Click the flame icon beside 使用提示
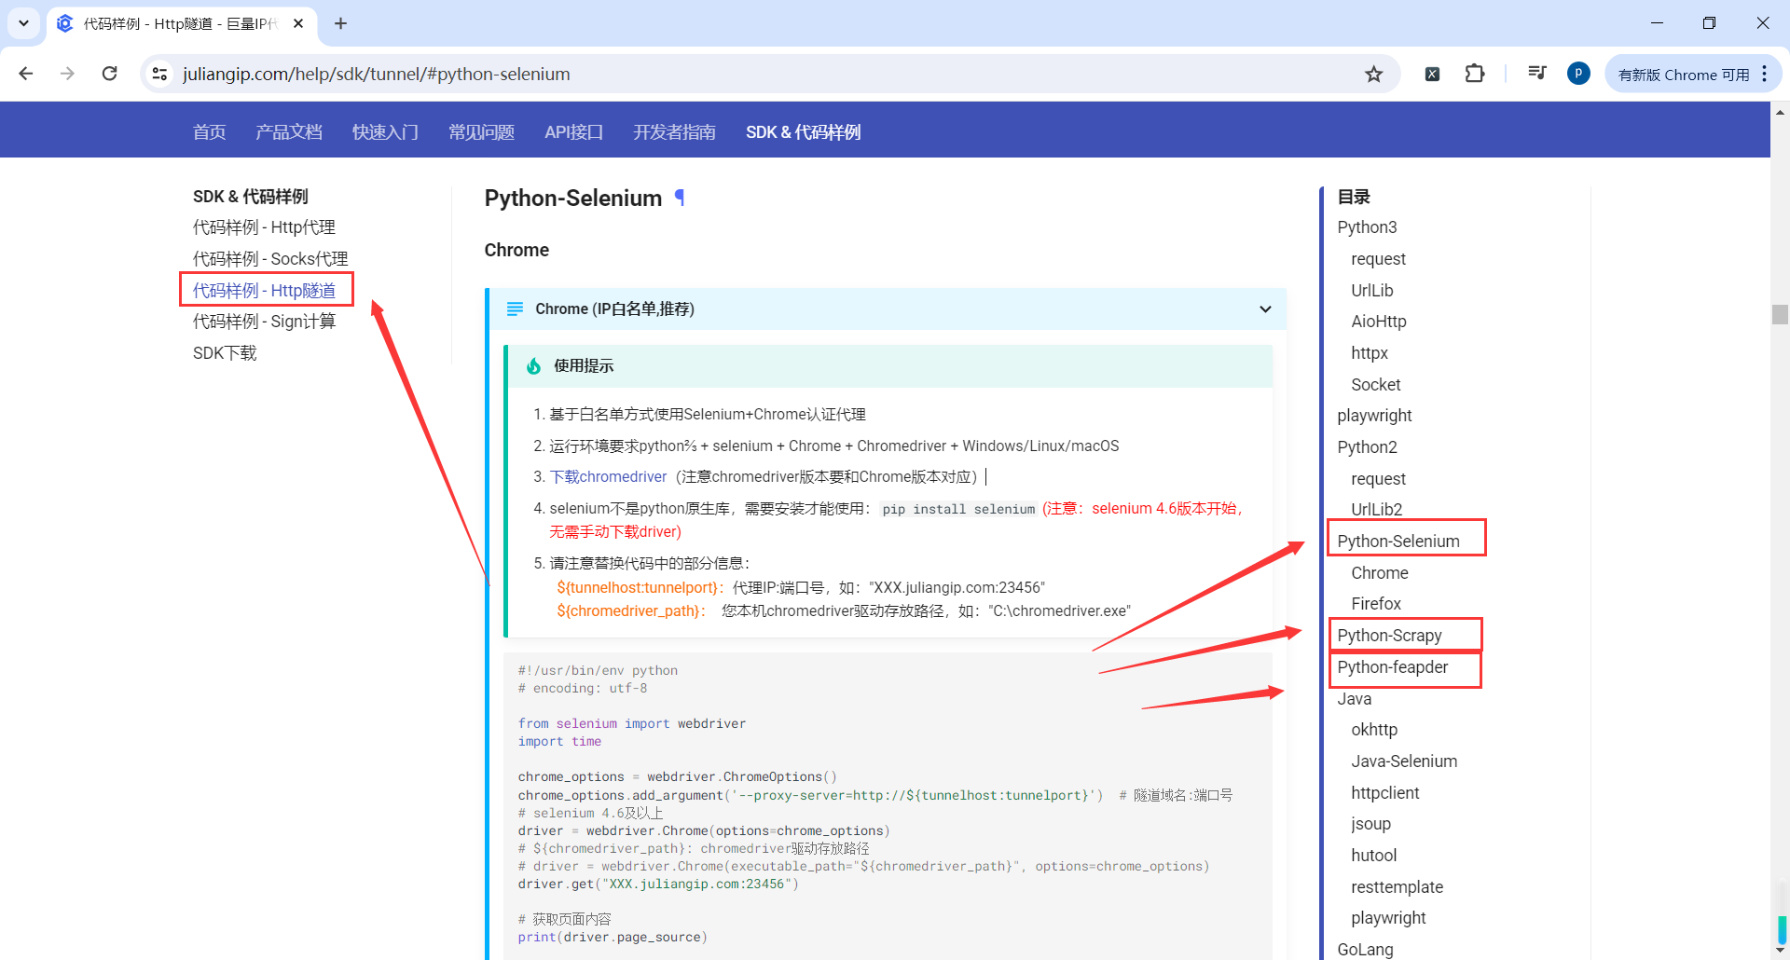 tap(533, 366)
